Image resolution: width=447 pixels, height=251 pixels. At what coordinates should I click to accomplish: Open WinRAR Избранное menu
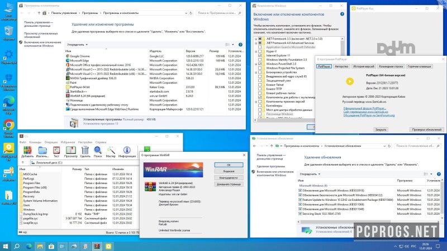point(68,142)
